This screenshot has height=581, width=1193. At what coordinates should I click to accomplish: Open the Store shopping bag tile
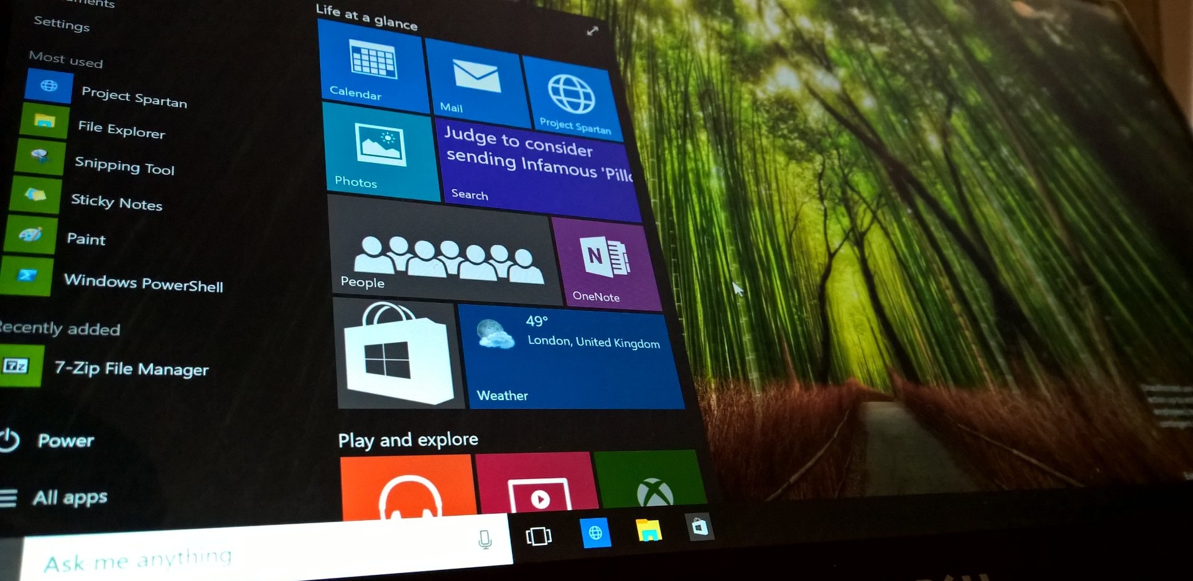(398, 353)
